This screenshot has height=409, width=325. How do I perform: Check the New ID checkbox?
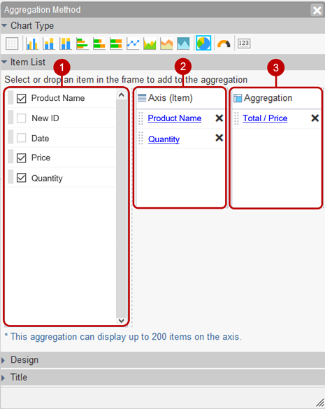22,118
